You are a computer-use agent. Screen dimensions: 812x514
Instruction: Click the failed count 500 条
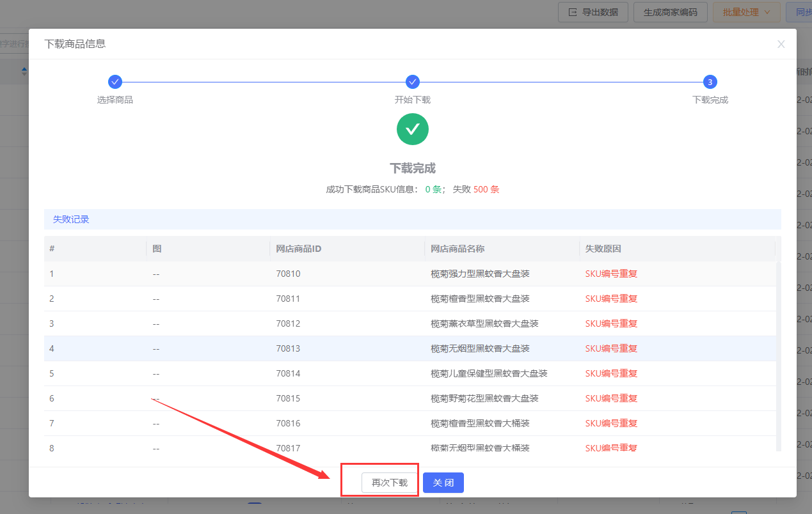(486, 189)
